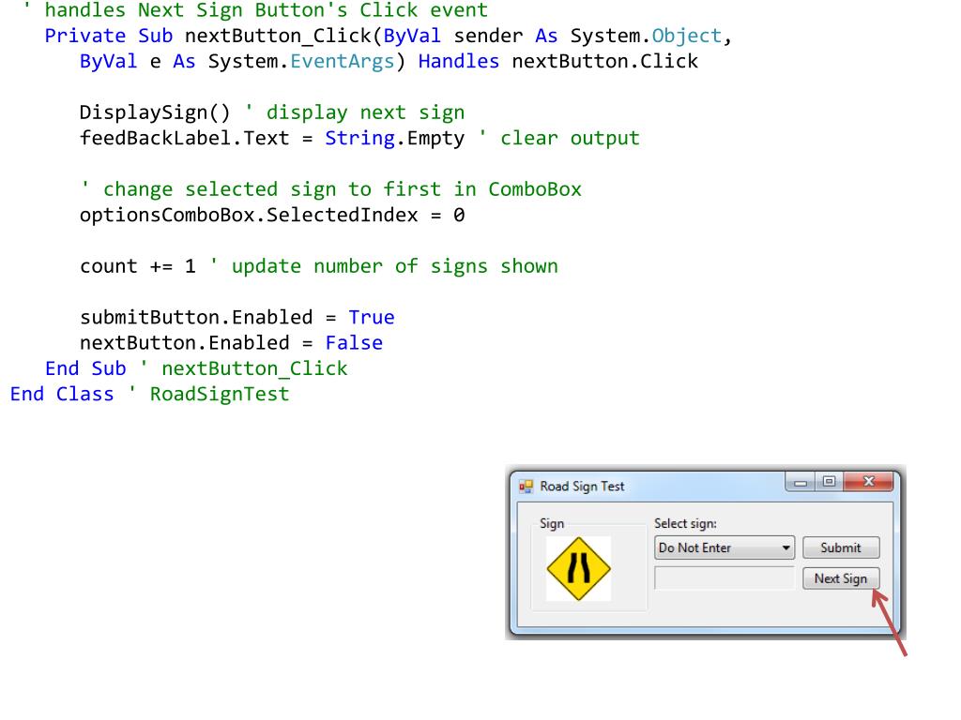The width and height of the screenshot is (961, 720).
Task: Click the DisplaySign() code line
Action: (272, 112)
